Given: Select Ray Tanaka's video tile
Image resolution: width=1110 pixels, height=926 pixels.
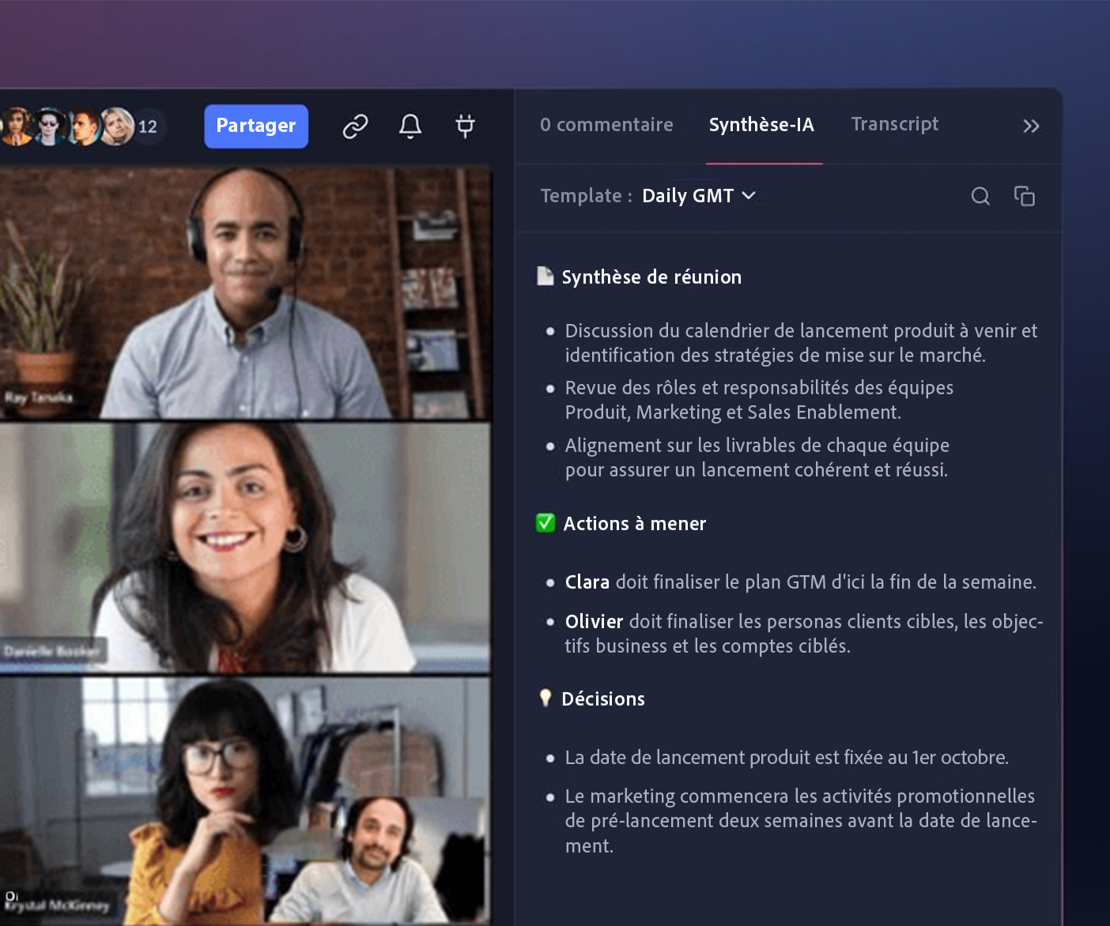Looking at the screenshot, I should [x=245, y=292].
